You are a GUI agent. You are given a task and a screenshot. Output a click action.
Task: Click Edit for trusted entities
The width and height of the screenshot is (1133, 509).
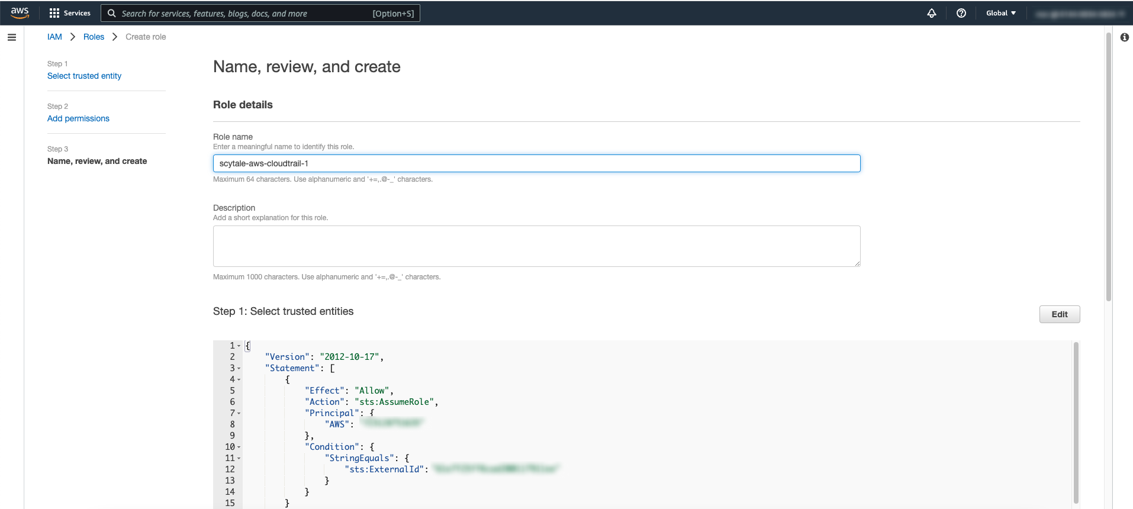pos(1060,314)
